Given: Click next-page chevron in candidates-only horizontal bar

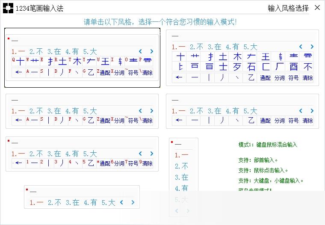Looking at the screenshot, I should (x=133, y=202).
